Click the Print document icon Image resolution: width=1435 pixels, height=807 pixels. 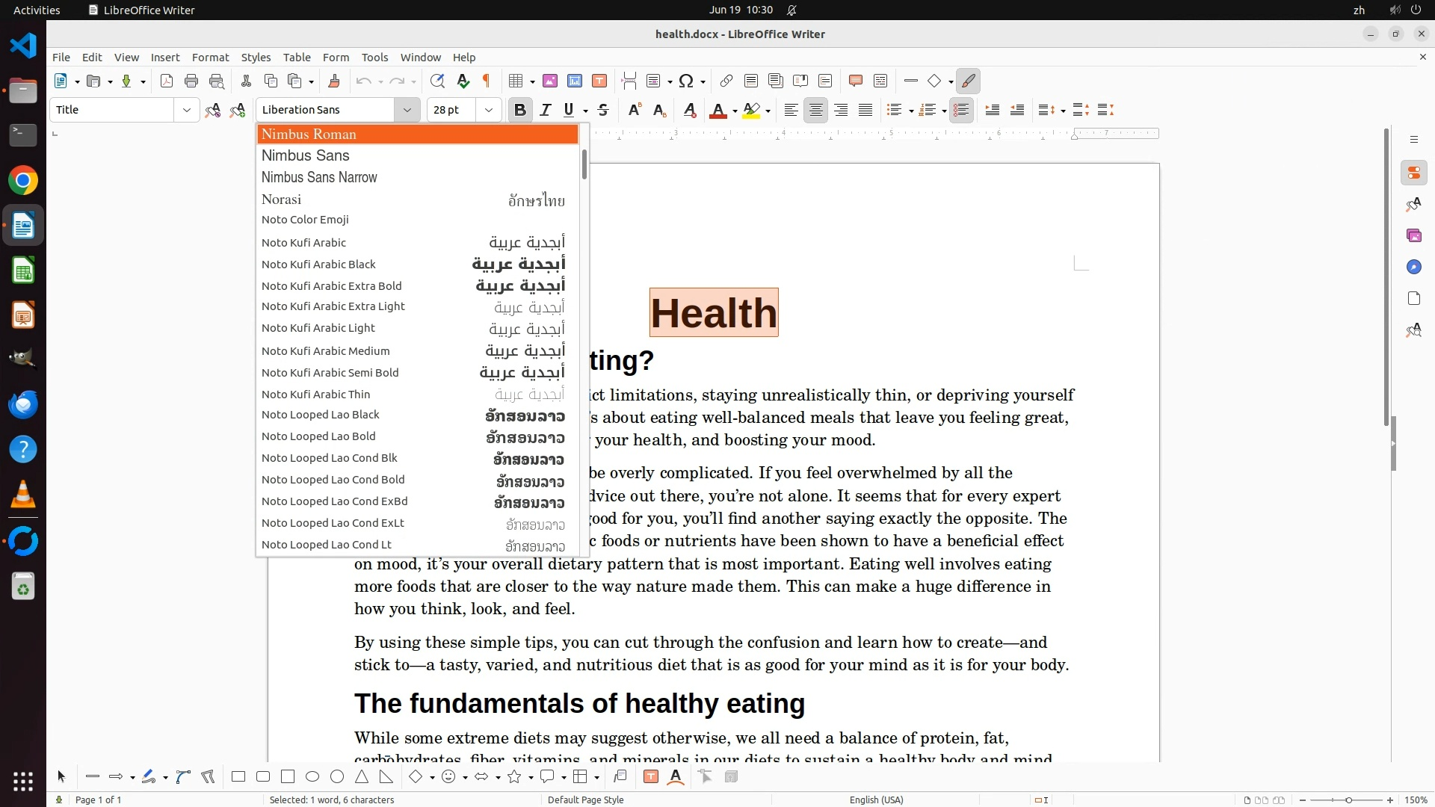pos(191,81)
